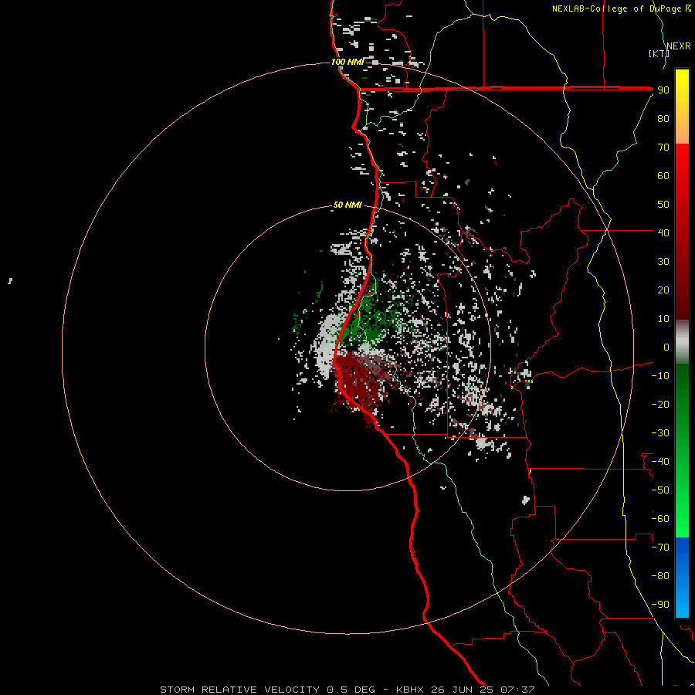695x695 pixels.
Task: Click the blue bottom segment of the colorbar
Action: pos(682,578)
